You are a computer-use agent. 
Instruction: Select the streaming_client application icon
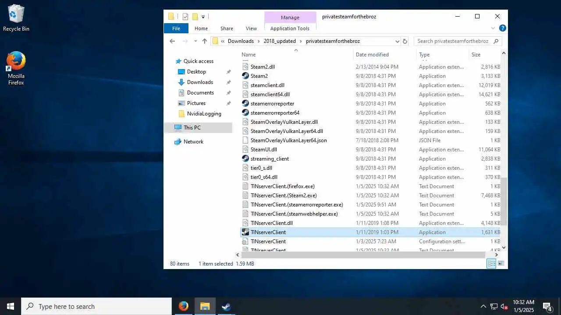(x=245, y=159)
